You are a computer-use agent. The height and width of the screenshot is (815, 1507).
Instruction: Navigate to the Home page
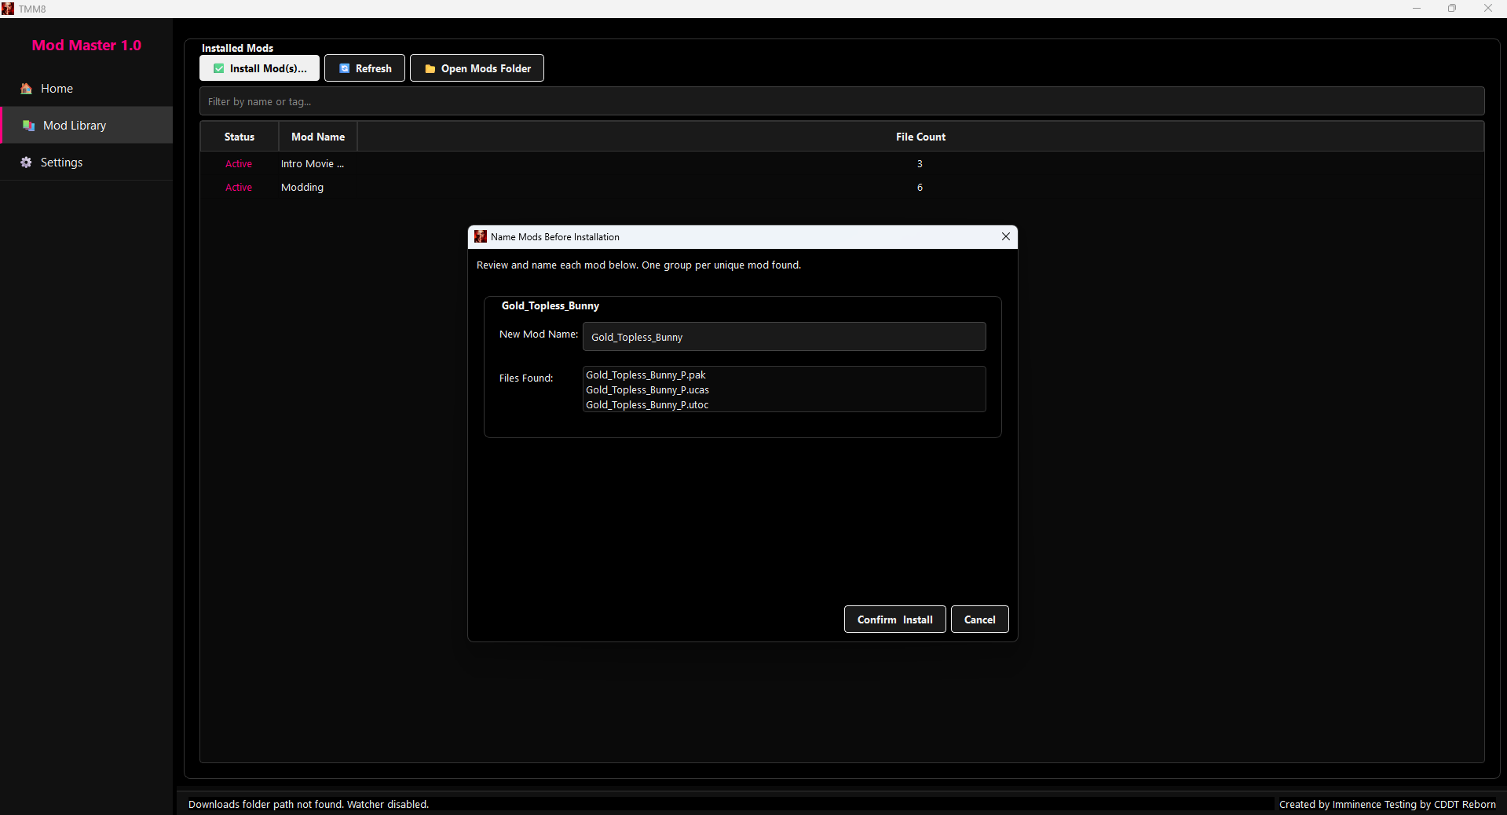coord(56,89)
